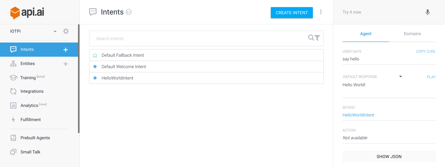Click the Intents help question mark icon
Viewport: 445px width, 167px height.
tap(129, 12)
